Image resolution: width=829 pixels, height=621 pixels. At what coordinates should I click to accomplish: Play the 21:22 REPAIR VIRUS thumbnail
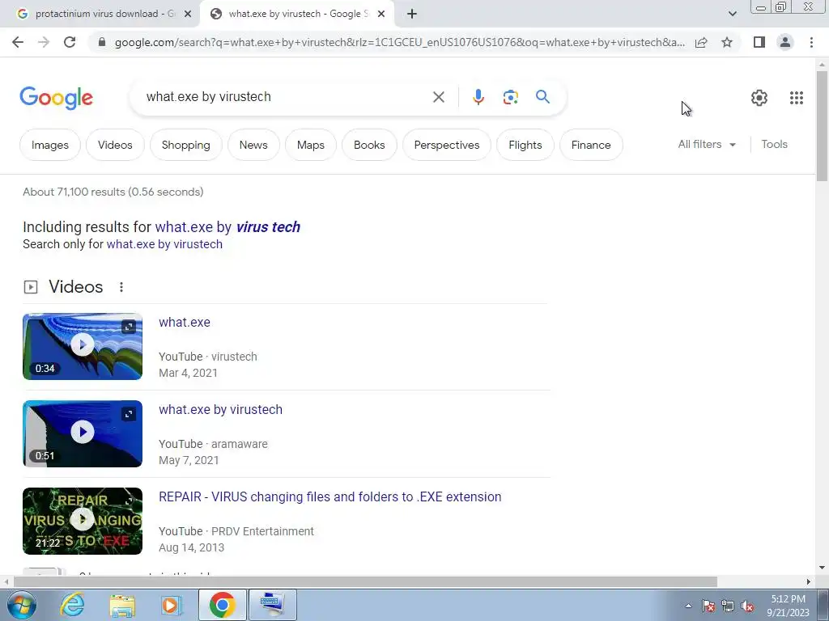click(x=83, y=521)
